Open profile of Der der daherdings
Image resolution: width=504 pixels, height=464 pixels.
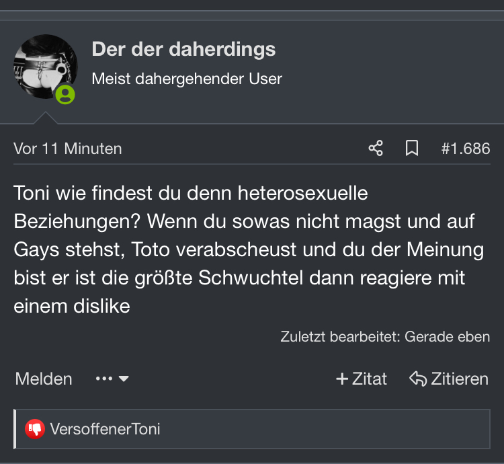click(183, 49)
